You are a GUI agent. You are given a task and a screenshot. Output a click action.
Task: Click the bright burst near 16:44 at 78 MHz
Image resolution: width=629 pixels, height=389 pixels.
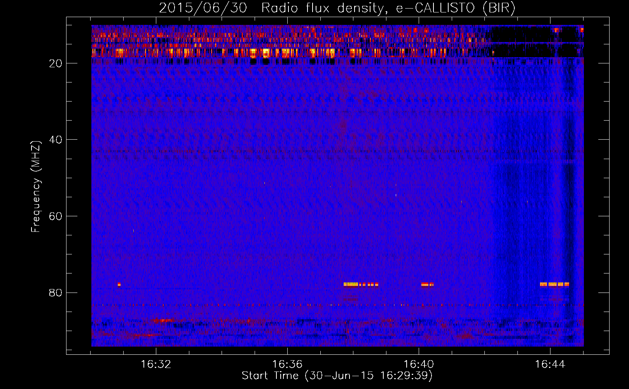point(554,284)
